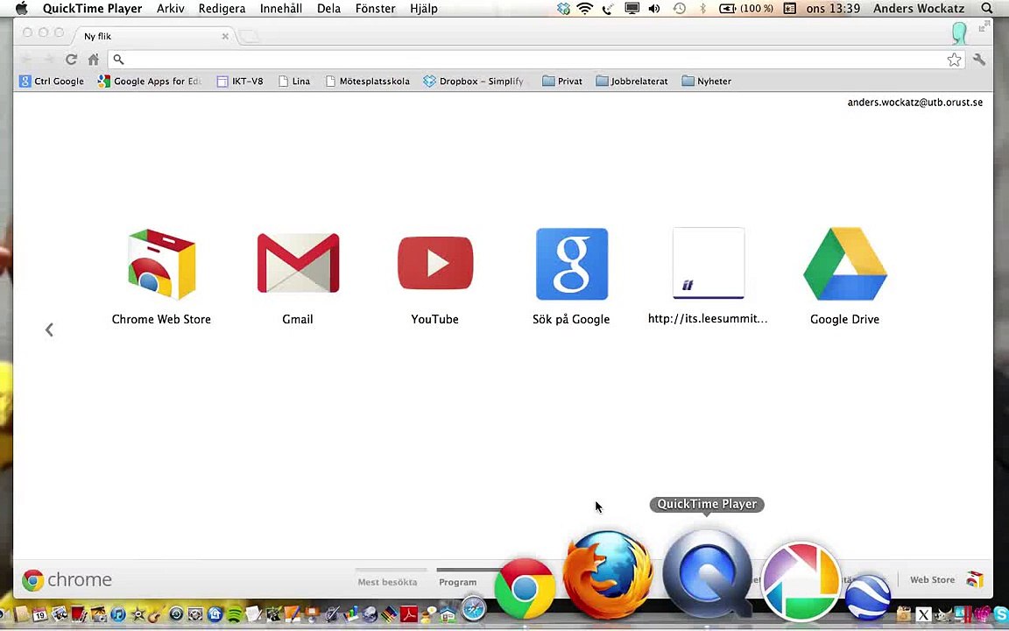The height and width of the screenshot is (631, 1009).
Task: Open the anders.wockatz@utb.orust.se account menu
Action: [x=914, y=103]
